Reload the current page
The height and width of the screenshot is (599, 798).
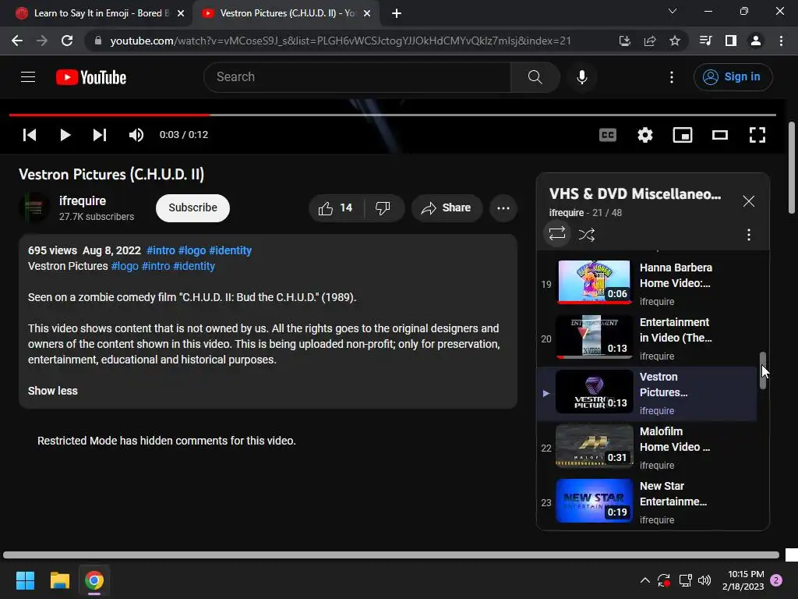[x=67, y=41]
